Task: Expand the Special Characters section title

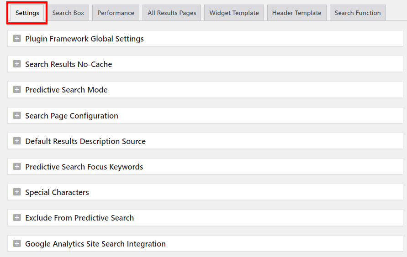Action: 57,192
